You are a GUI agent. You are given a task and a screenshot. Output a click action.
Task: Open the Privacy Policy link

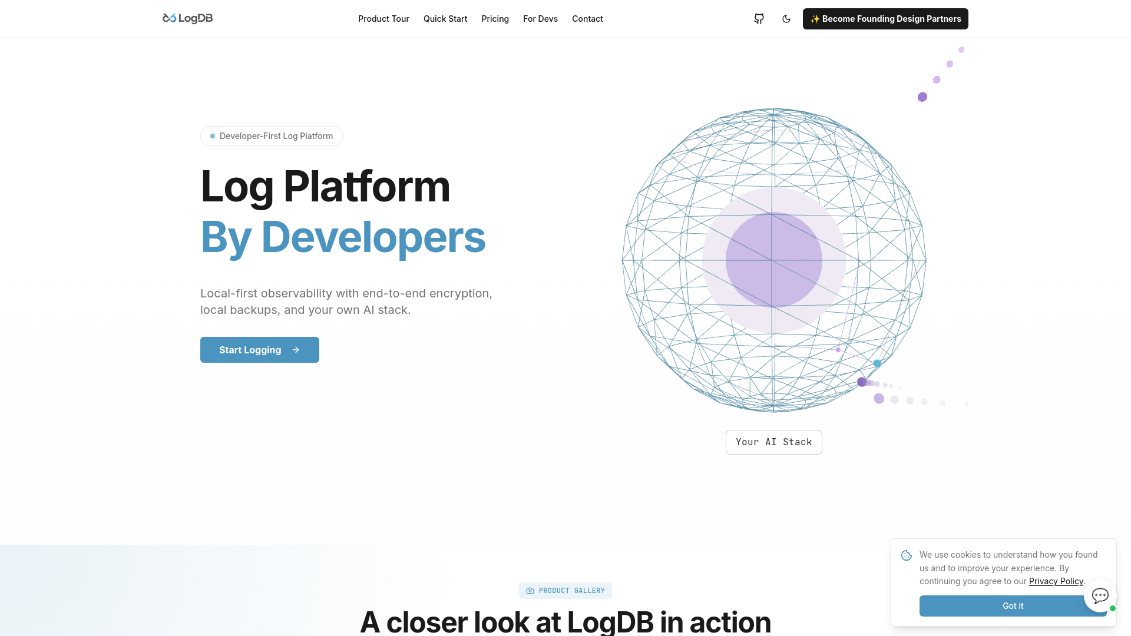[1056, 581]
